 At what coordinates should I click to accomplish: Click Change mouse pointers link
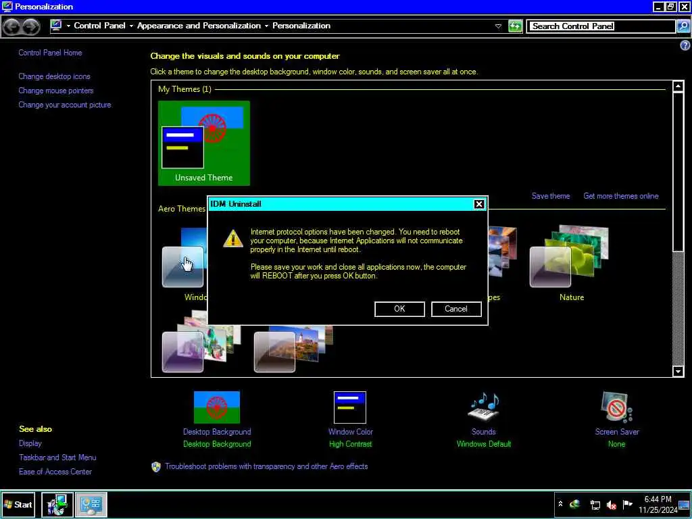coord(56,91)
